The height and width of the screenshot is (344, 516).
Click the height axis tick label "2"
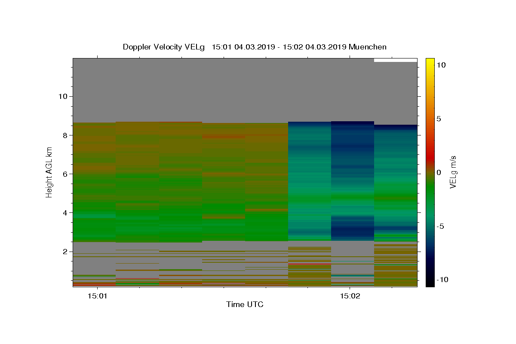click(x=64, y=252)
